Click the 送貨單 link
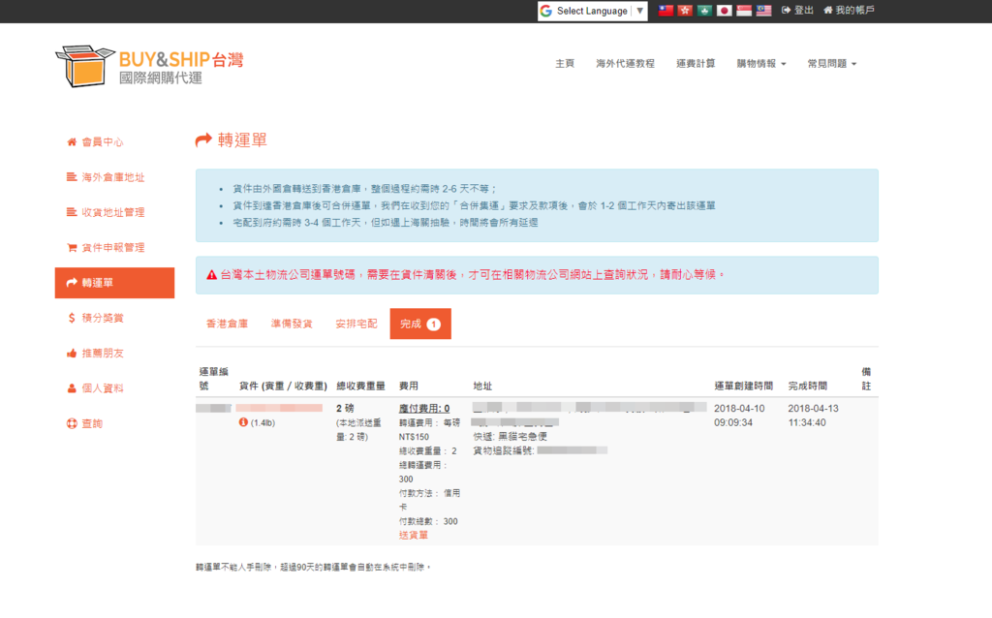Image resolution: width=992 pixels, height=618 pixels. 413,535
